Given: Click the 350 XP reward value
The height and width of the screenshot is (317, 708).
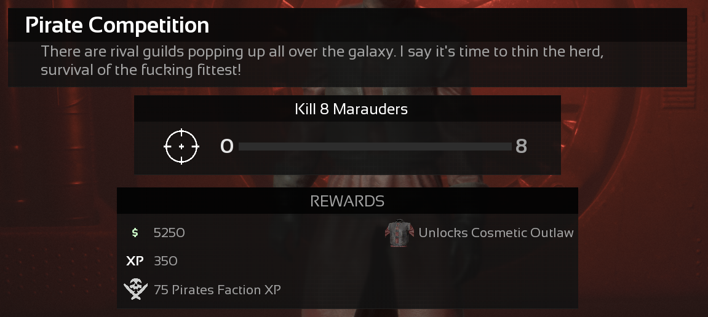Looking at the screenshot, I should [x=165, y=261].
